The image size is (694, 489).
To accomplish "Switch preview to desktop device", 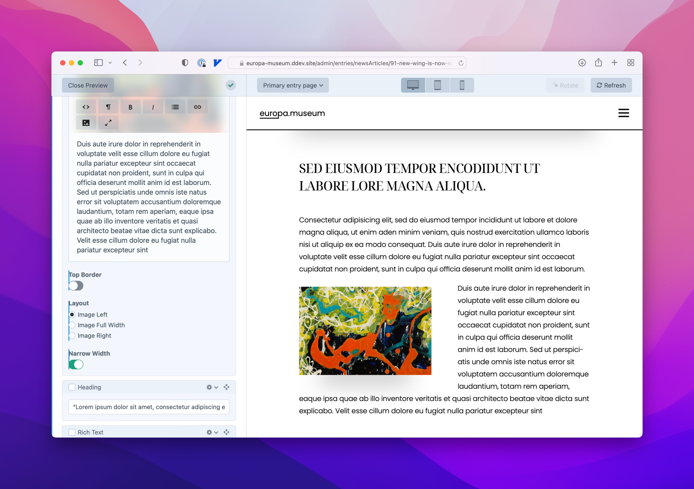I will coord(413,85).
